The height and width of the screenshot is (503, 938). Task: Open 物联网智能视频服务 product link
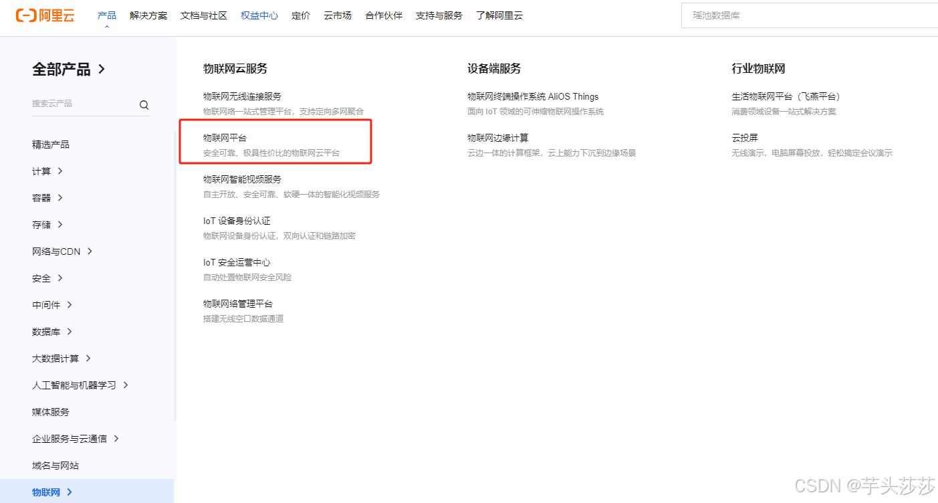tap(242, 179)
